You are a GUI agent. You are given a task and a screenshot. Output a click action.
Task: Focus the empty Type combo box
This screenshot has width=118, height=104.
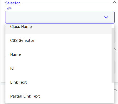click(60, 17)
